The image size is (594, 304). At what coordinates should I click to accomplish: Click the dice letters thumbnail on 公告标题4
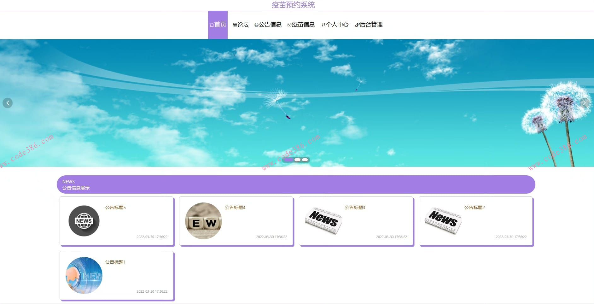[203, 221]
